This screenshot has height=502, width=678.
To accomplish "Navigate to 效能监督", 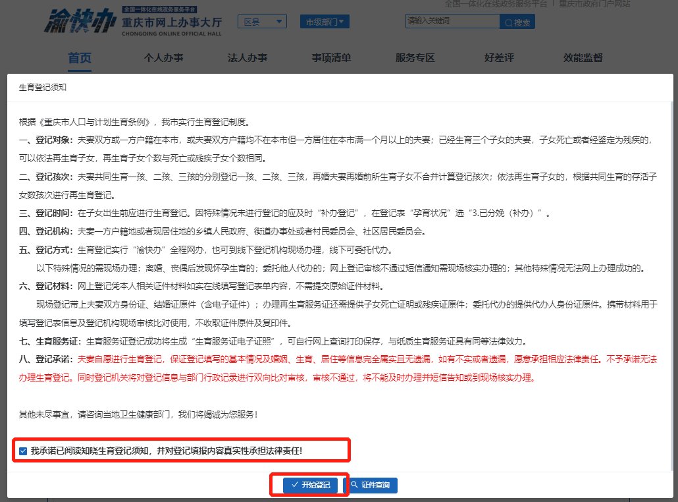I will (583, 57).
